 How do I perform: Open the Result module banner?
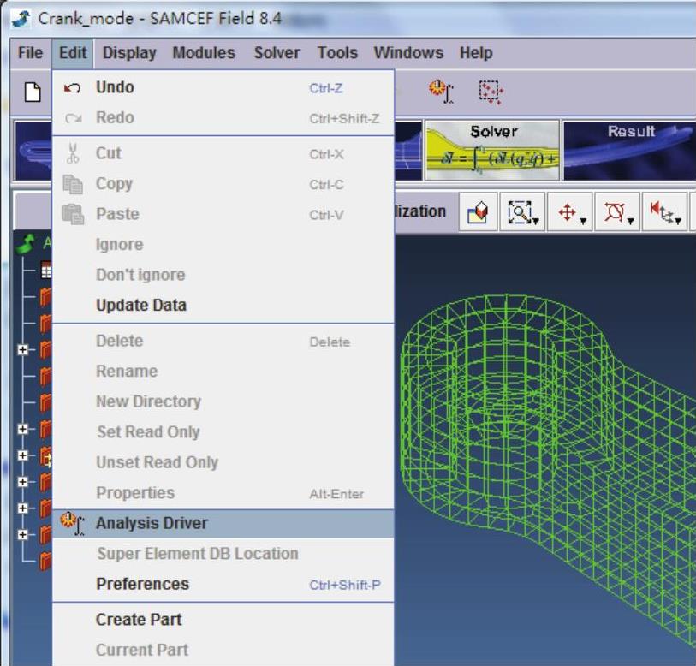point(629,150)
